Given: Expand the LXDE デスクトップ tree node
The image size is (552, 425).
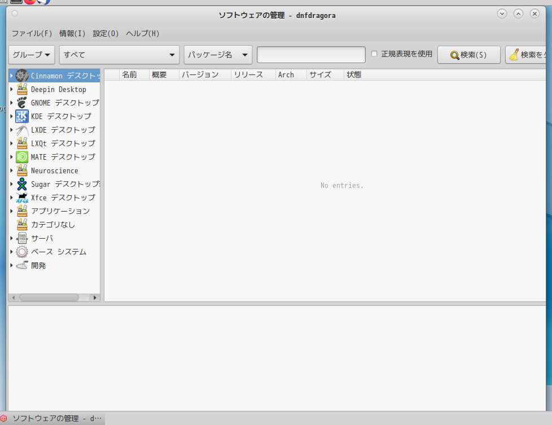Looking at the screenshot, I should click(11, 130).
